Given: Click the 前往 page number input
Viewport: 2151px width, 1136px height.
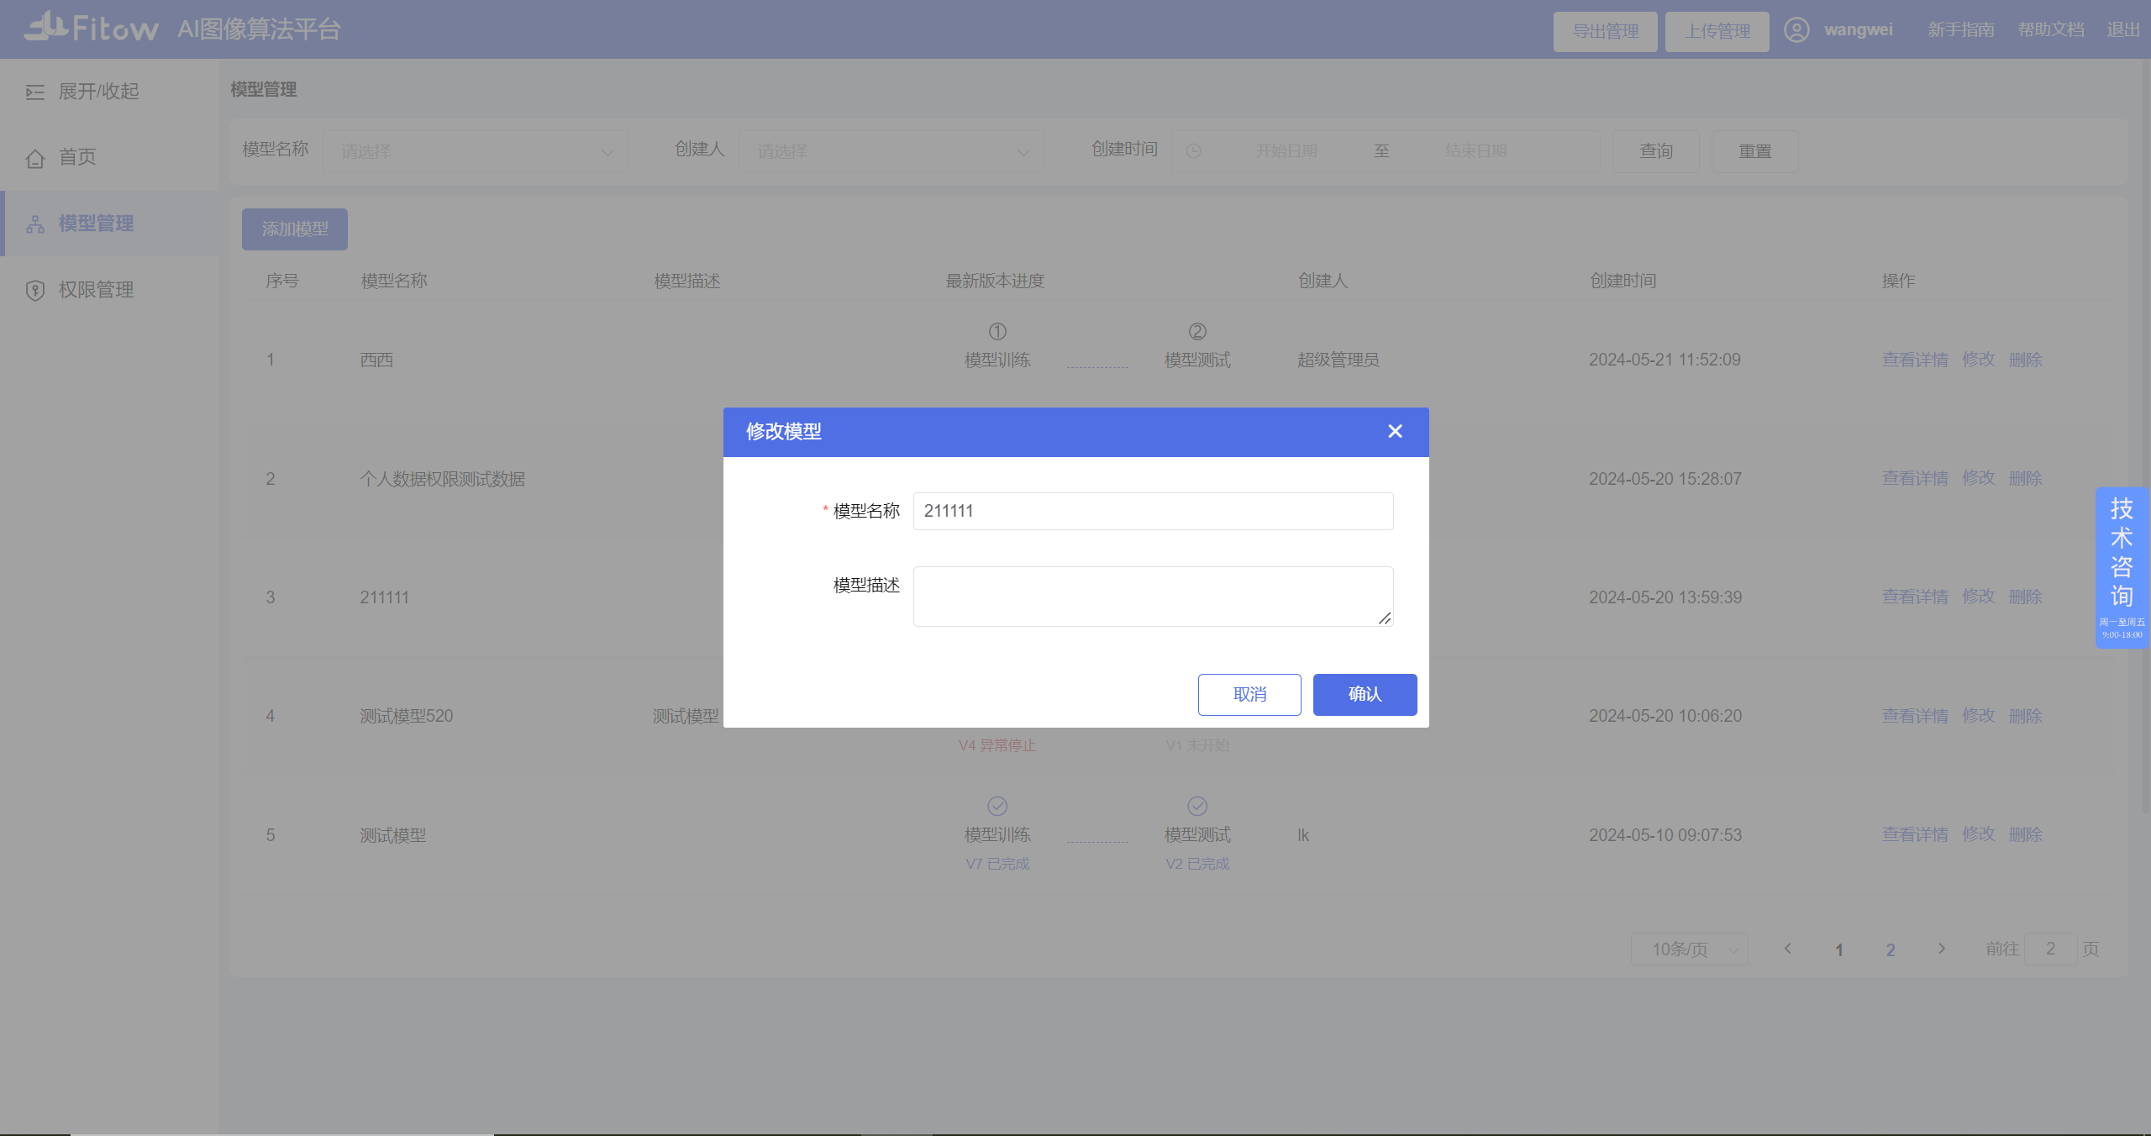Looking at the screenshot, I should pyautogui.click(x=2050, y=949).
